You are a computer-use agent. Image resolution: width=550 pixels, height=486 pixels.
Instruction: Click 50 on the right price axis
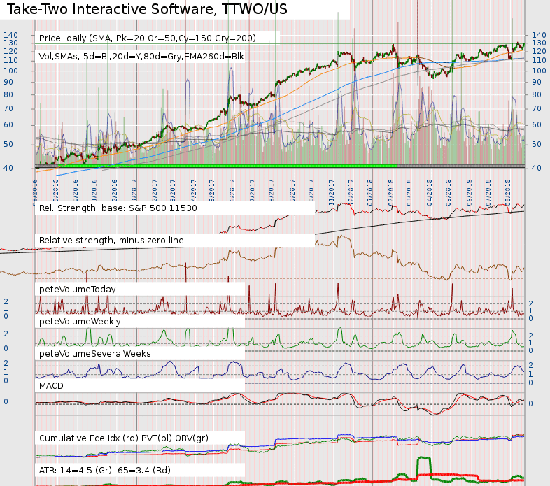click(537, 144)
